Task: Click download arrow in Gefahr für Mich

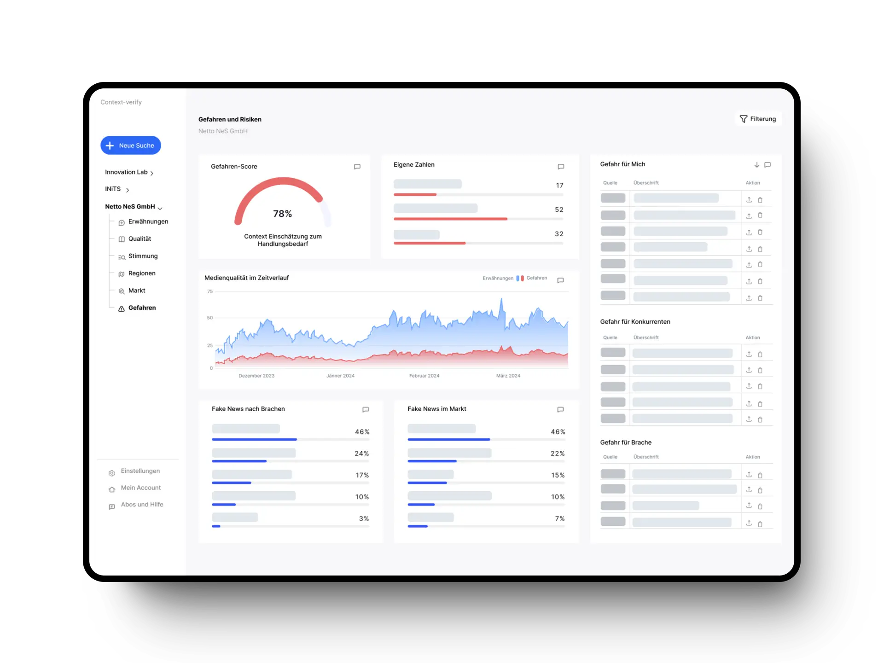Action: [756, 165]
